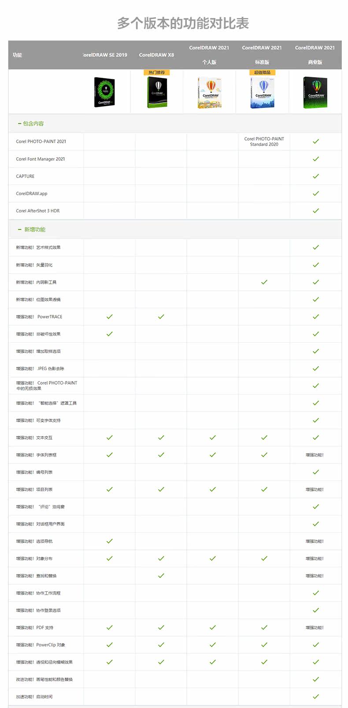This screenshot has width=348, height=708.
Task: Open CorelDRAW 2021 商业版 product box
Action: [x=315, y=93]
